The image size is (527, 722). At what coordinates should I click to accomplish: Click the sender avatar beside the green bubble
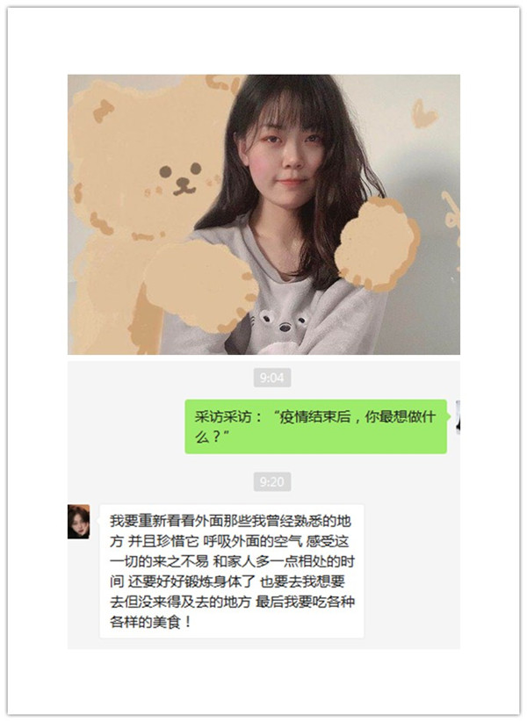point(458,417)
